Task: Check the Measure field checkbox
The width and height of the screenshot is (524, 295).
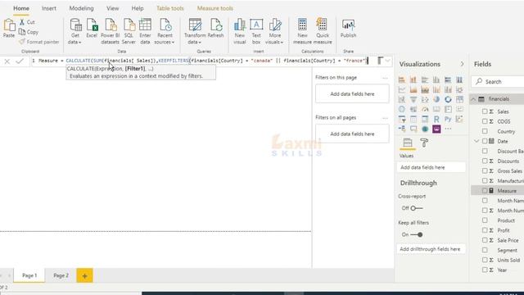Action: tap(485, 191)
